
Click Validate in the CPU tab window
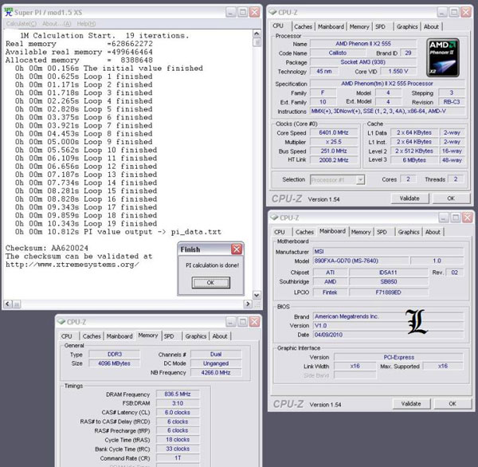point(409,198)
